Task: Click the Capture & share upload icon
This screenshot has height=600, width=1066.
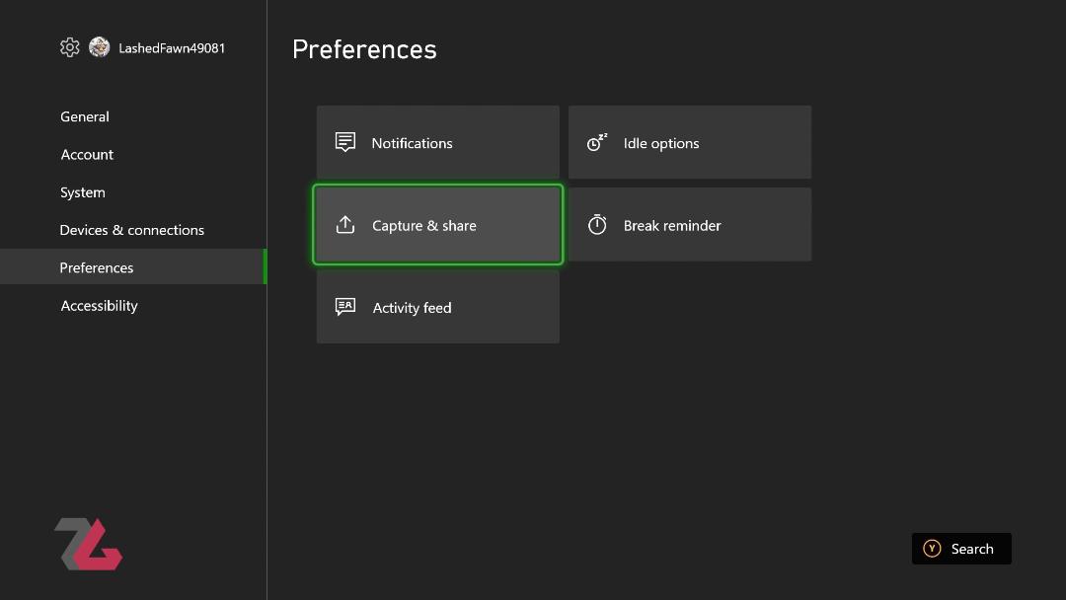Action: pos(345,224)
